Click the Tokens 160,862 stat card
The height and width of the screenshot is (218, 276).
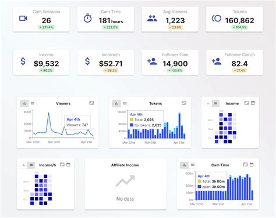click(x=235, y=19)
